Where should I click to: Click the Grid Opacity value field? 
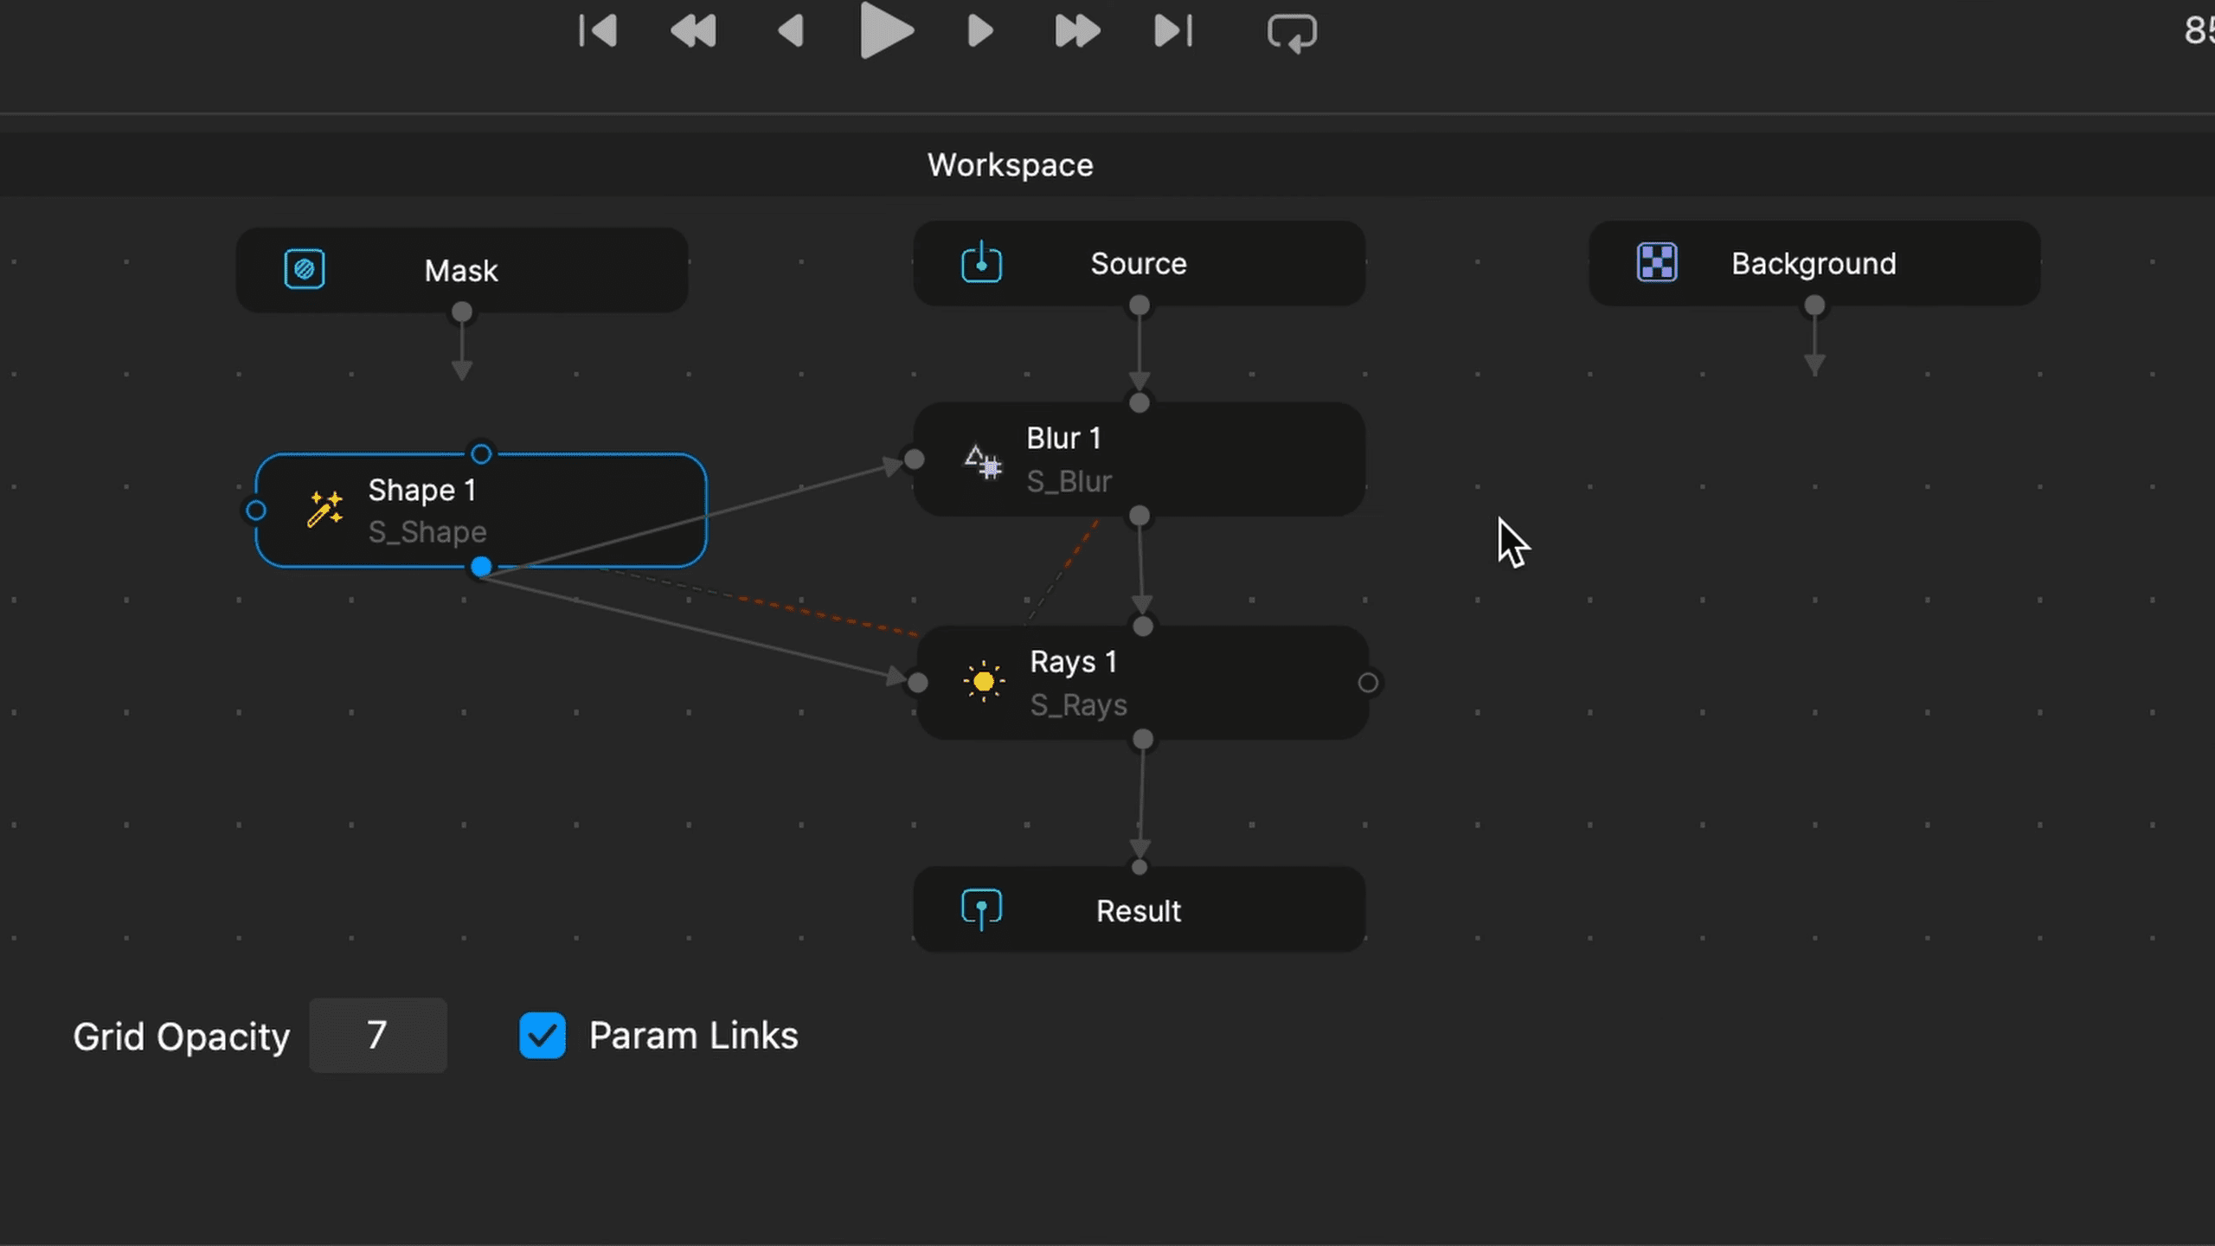377,1035
